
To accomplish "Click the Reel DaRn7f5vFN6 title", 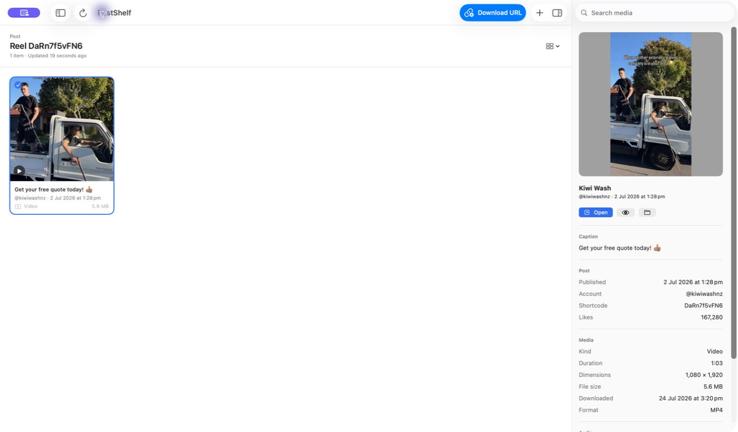I will 46,46.
